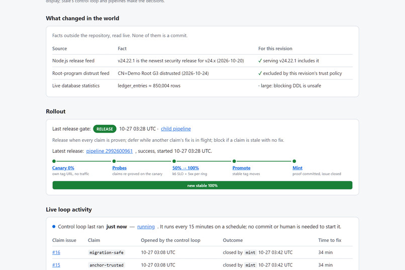The height and width of the screenshot is (270, 405).
Task: Click the Rollout section heading
Action: [x=56, y=111]
